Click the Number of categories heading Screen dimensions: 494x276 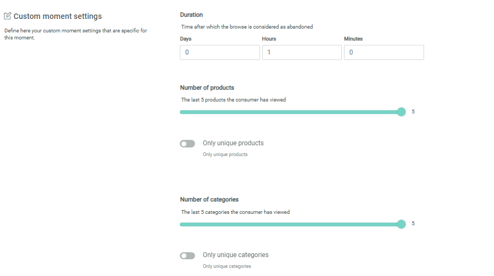coord(209,199)
